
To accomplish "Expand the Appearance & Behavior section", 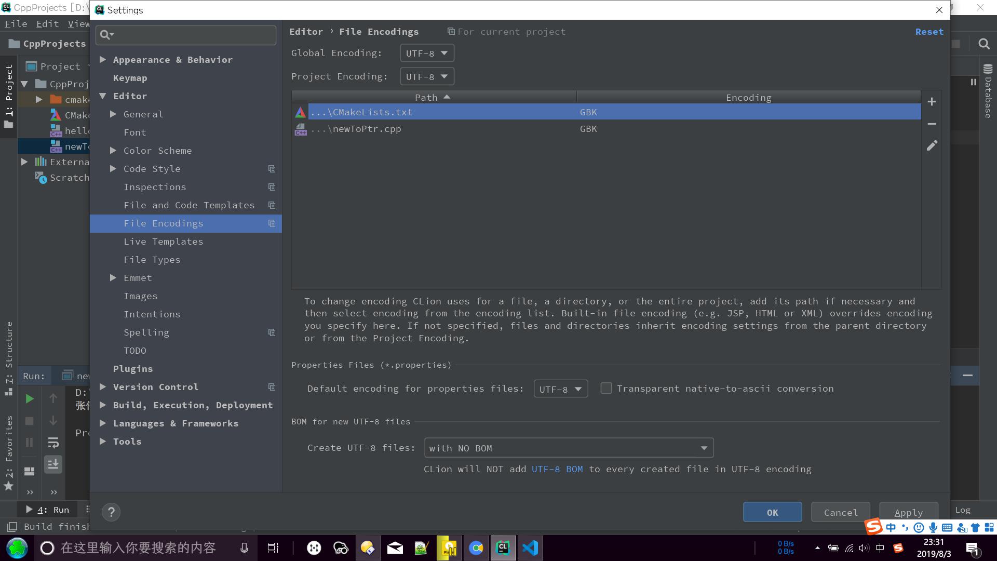I will tap(103, 60).
